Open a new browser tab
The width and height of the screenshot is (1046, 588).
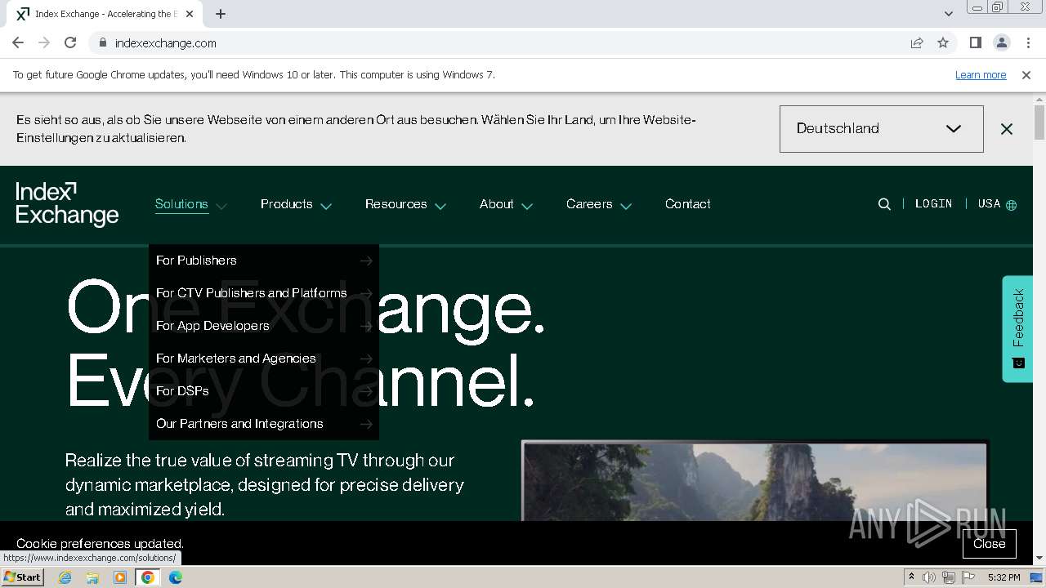point(221,14)
